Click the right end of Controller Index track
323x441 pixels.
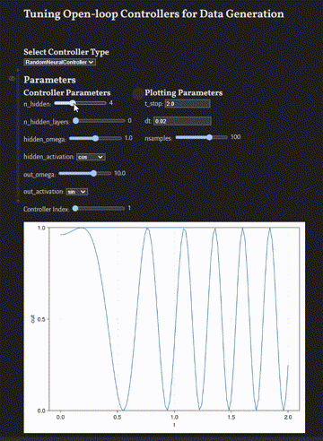tap(123, 208)
